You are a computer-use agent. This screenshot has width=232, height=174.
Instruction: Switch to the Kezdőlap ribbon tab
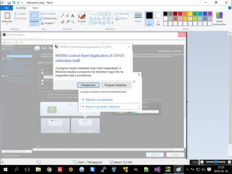(x=21, y=8)
